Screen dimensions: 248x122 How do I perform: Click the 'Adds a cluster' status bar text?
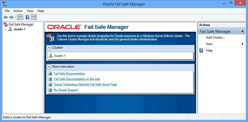27,117
